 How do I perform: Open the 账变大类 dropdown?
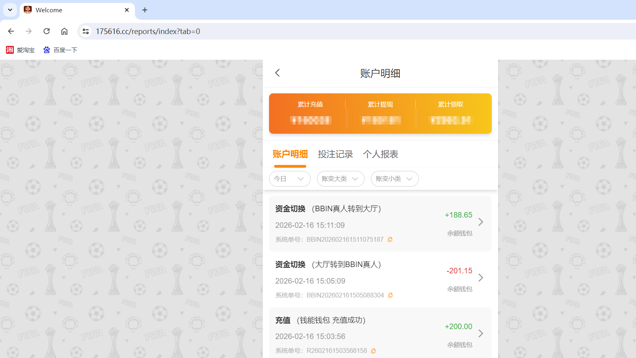click(x=340, y=179)
